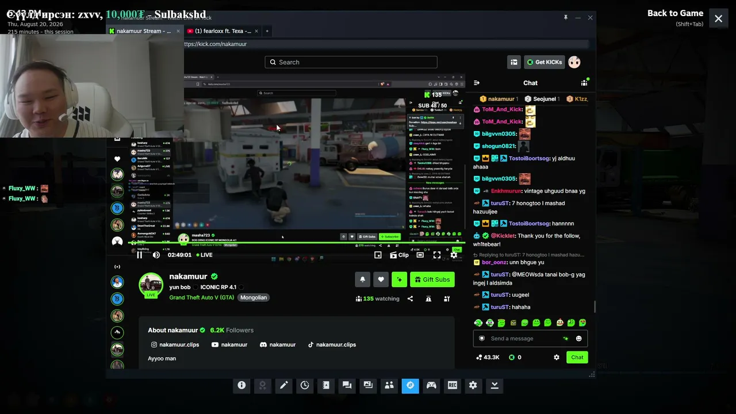
Task: Toggle the web browser icon in overlay toolbar
Action: click(410, 385)
